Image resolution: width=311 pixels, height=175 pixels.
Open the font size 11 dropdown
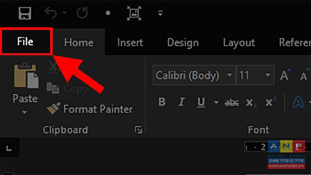267,75
